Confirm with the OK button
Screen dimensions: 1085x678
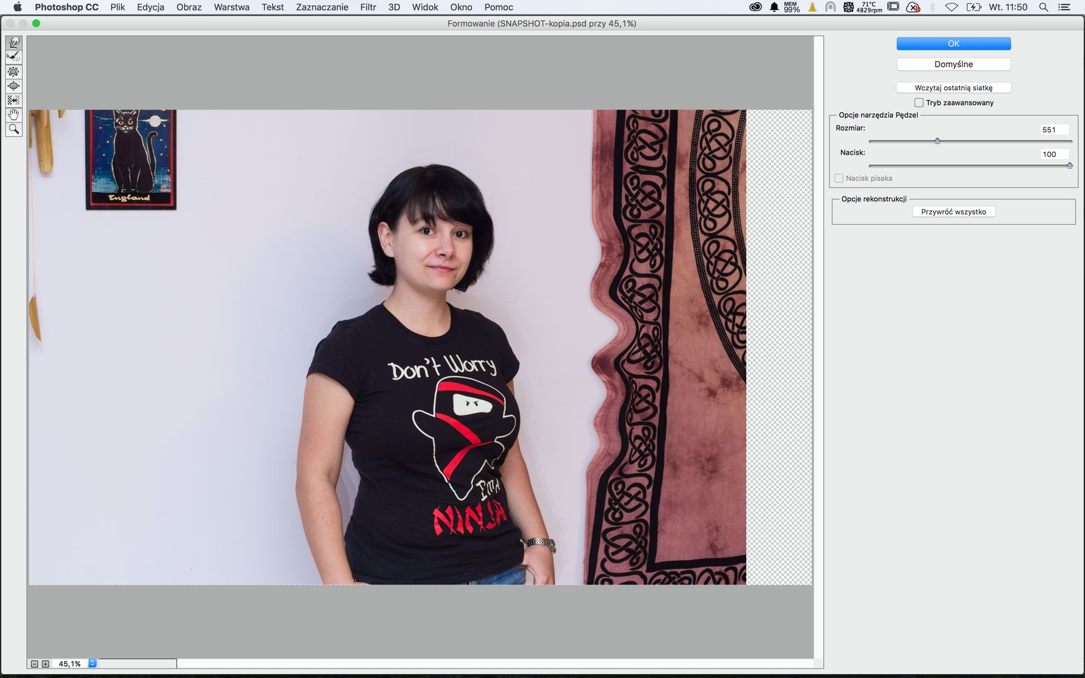tap(953, 44)
